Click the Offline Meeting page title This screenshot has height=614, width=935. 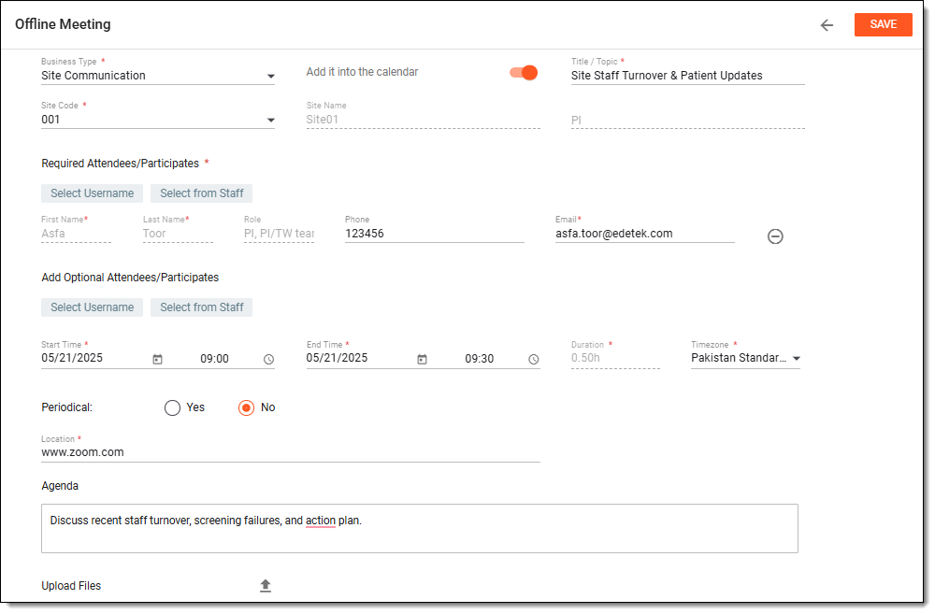pos(64,24)
